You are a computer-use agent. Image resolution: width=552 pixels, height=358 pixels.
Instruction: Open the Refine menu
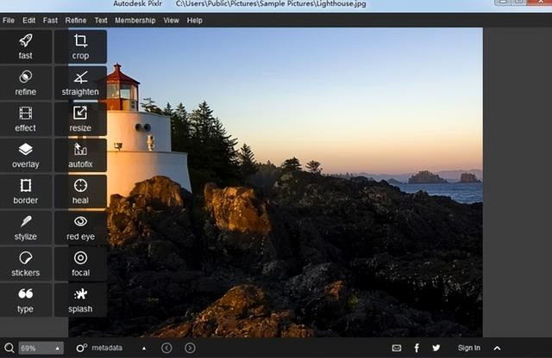76,20
